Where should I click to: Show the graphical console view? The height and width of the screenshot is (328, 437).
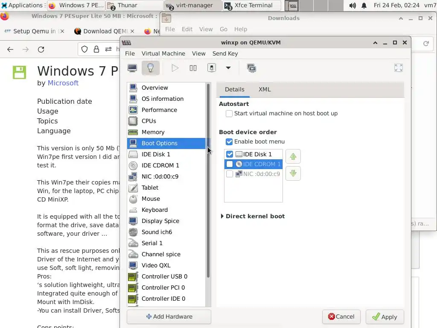pos(132,68)
